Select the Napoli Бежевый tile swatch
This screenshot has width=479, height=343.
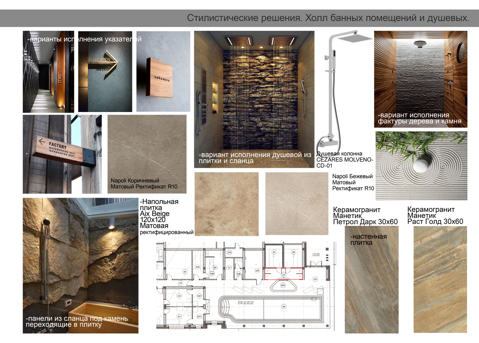(x=297, y=203)
